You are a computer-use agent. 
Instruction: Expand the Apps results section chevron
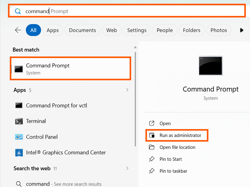[127, 90]
